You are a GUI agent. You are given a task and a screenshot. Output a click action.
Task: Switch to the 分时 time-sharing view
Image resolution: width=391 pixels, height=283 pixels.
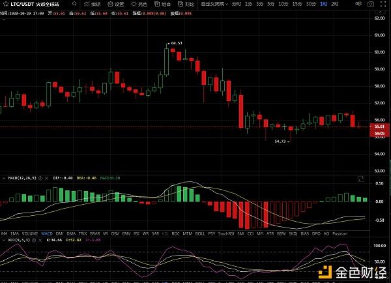pos(236,4)
